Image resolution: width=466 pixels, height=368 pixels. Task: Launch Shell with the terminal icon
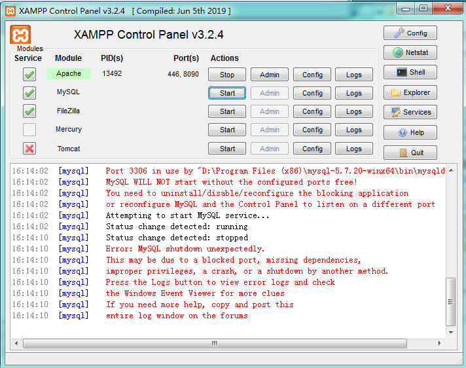[410, 72]
